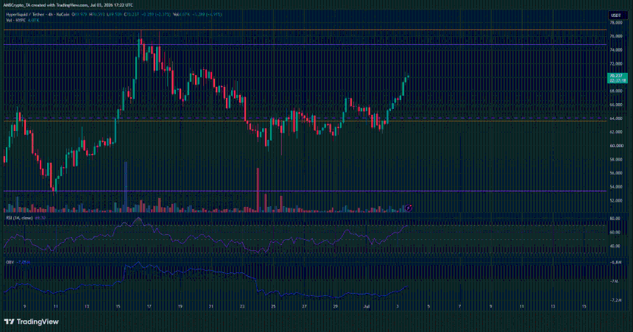The image size is (633, 332).
Task: Click the Hyperliquid / Tether symbol title
Action: (24, 15)
